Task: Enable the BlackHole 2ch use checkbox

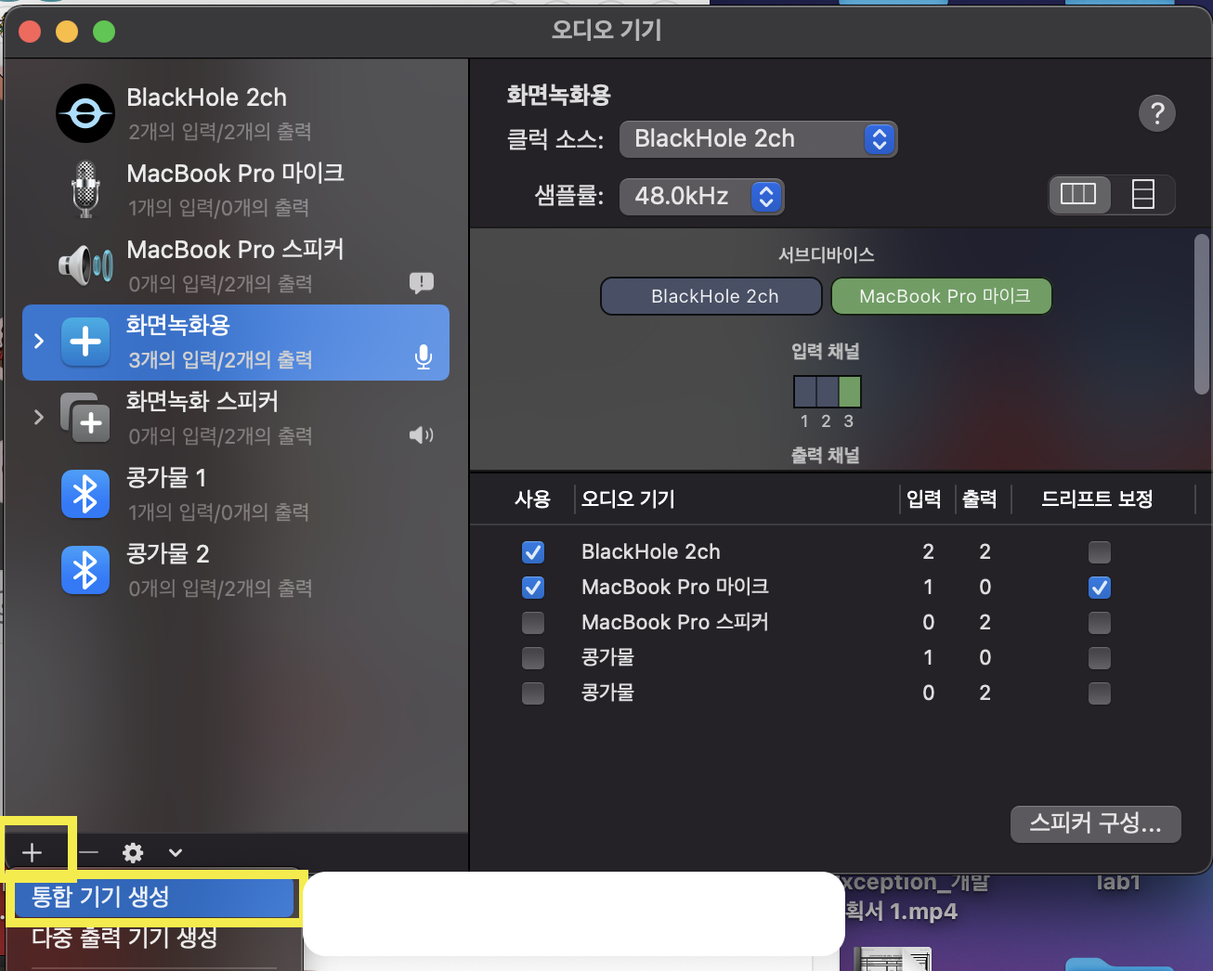Action: pos(533,552)
